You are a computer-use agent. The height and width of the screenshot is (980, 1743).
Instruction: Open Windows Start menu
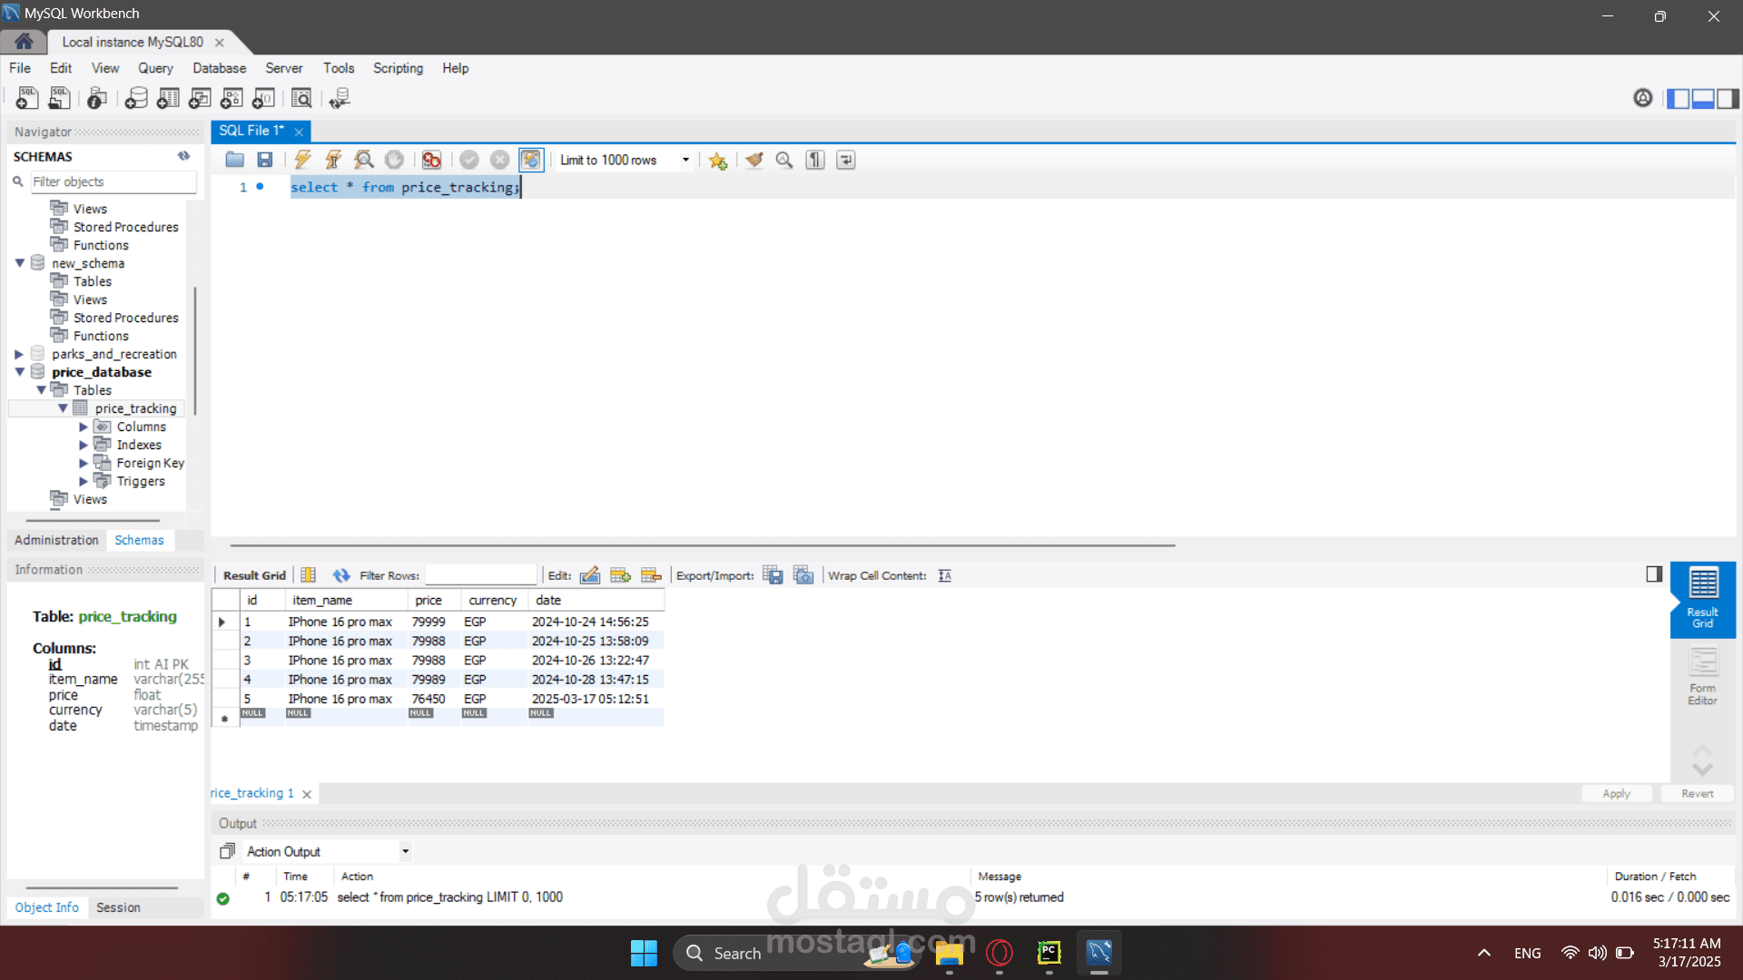pos(644,953)
